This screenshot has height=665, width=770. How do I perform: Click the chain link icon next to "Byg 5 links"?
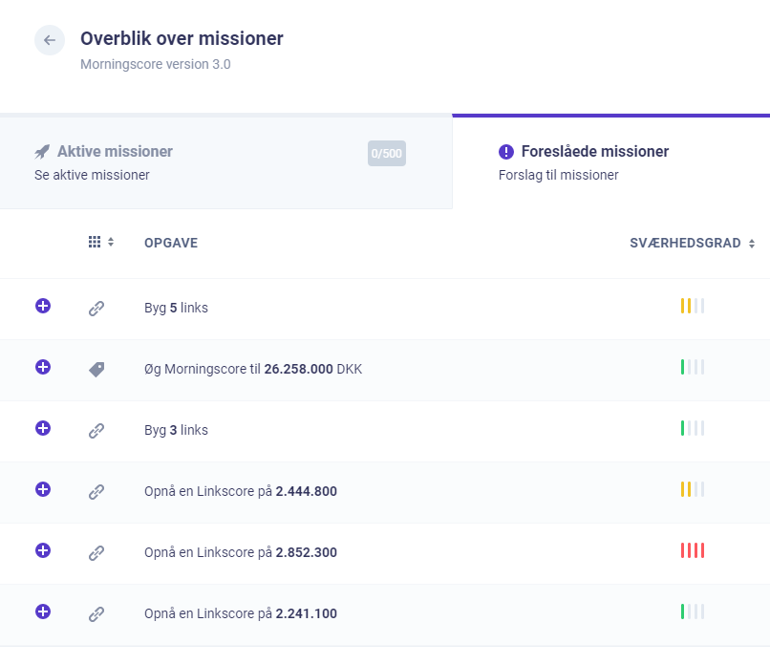click(x=96, y=308)
